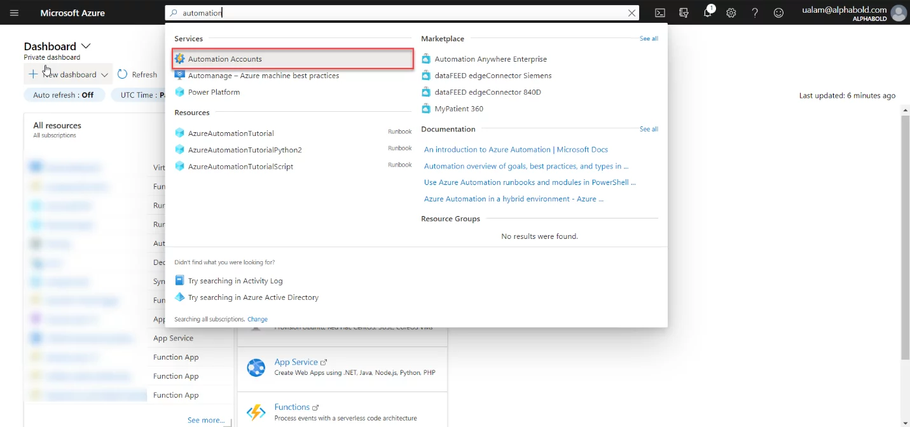Click the user account avatar
This screenshot has width=910, height=427.
point(899,13)
